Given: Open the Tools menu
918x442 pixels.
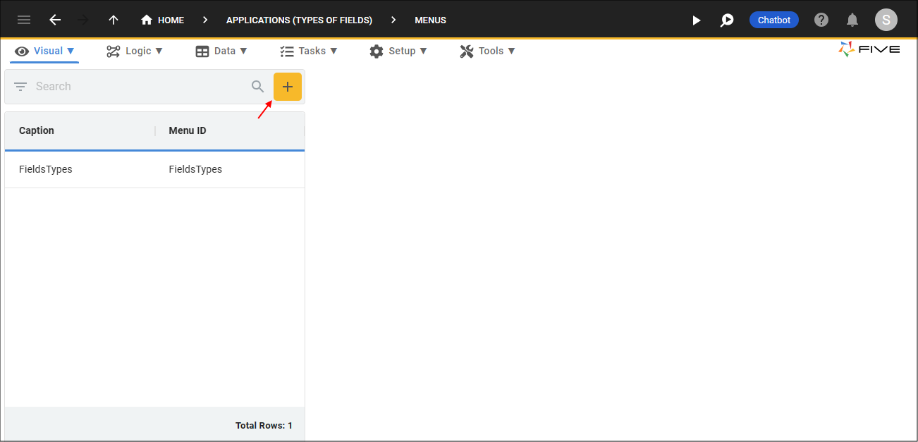Looking at the screenshot, I should point(488,51).
